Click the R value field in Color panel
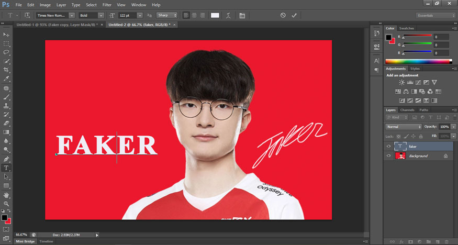This screenshot has height=245, width=458. (x=441, y=37)
